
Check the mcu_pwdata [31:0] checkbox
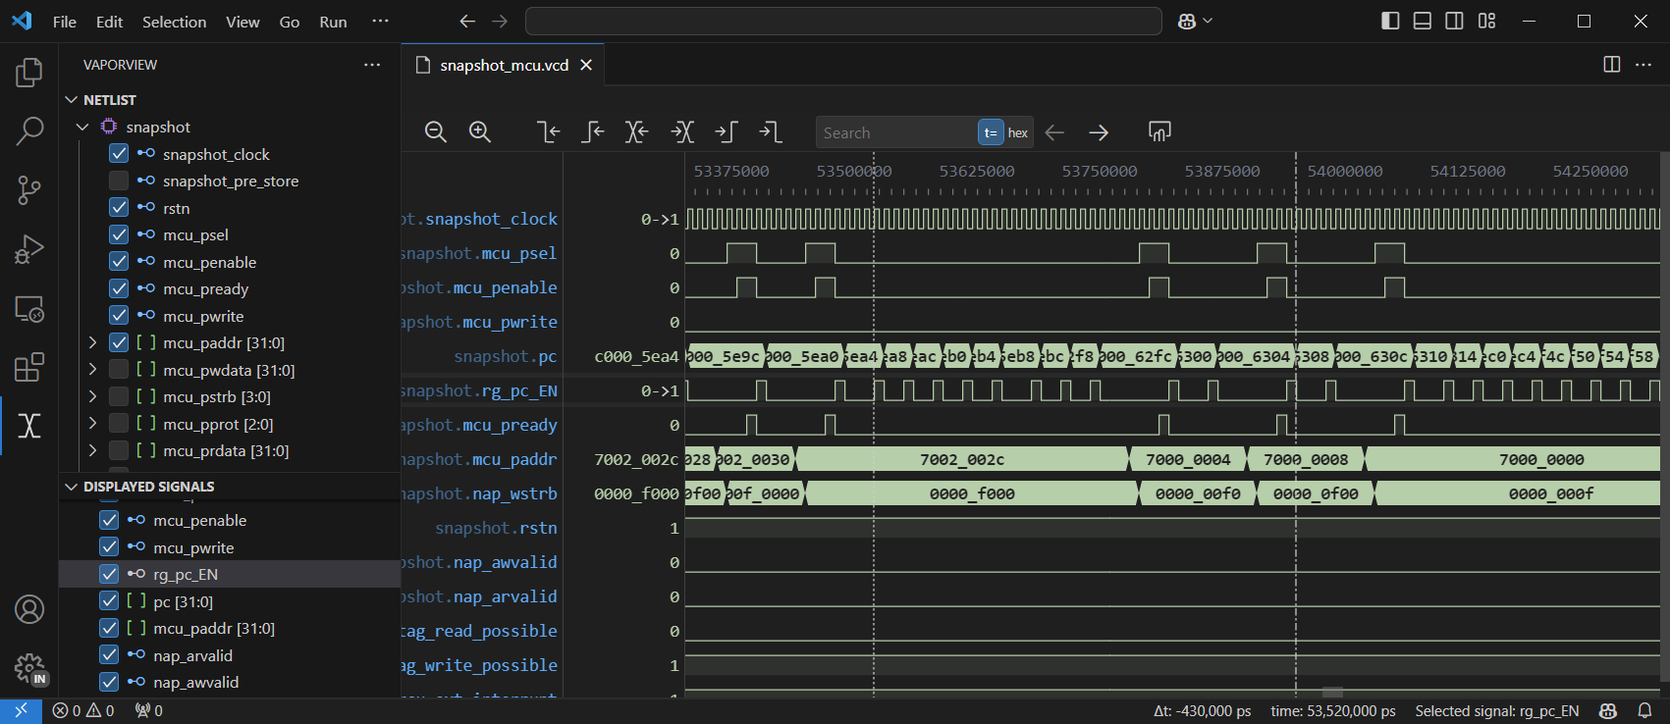click(119, 370)
